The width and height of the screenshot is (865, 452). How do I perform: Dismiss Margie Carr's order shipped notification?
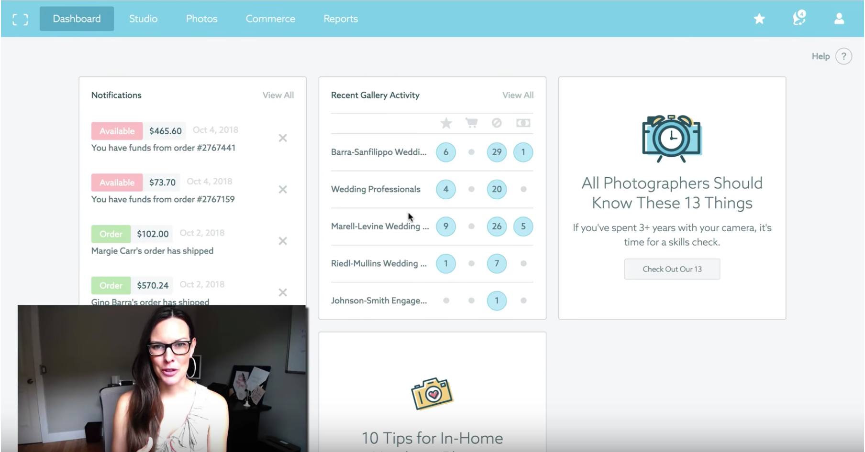(283, 241)
